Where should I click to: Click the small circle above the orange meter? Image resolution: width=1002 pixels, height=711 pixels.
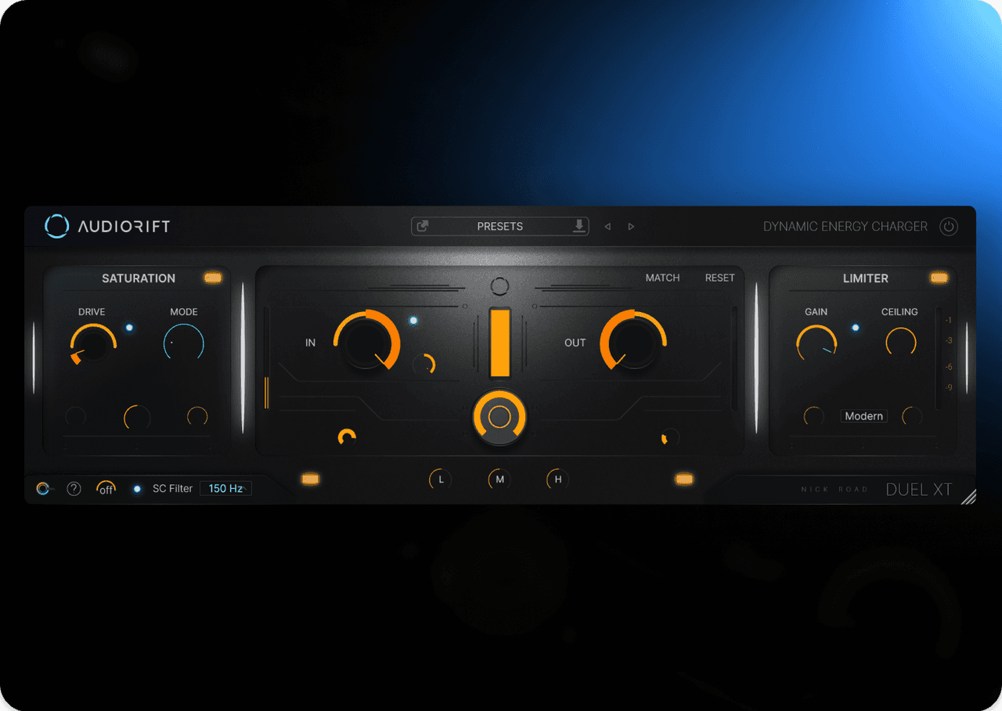tap(499, 286)
